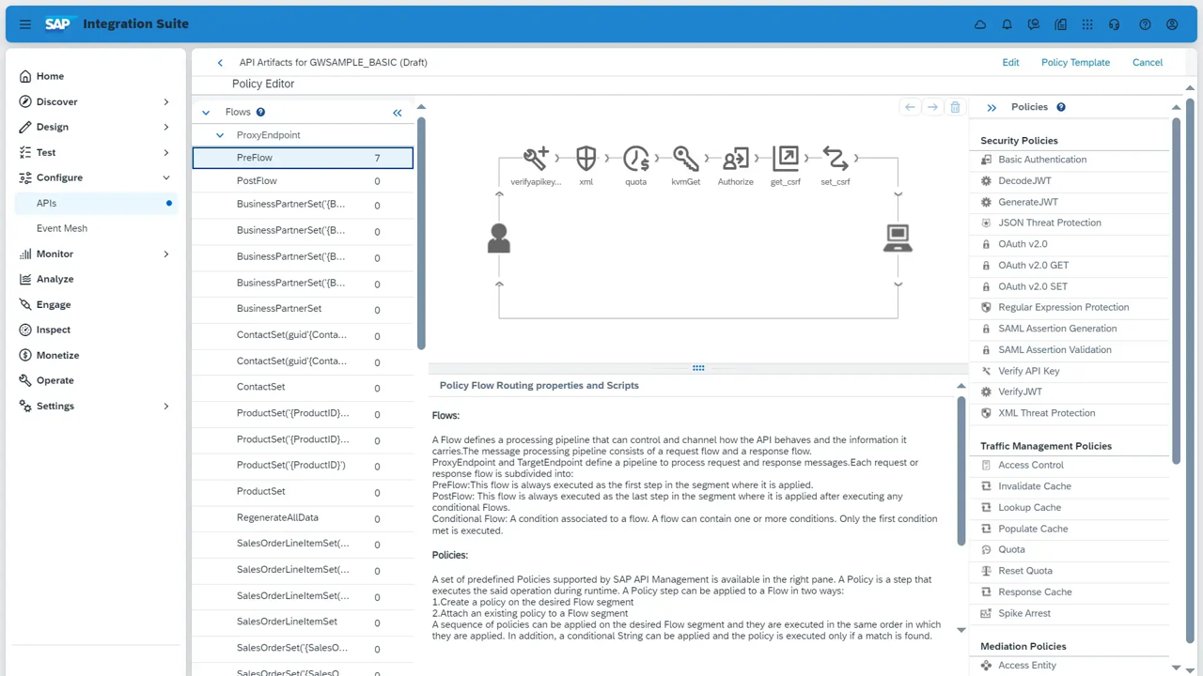Select the get_csrf policy icon
Screen dimensions: 1203x676
click(785, 158)
